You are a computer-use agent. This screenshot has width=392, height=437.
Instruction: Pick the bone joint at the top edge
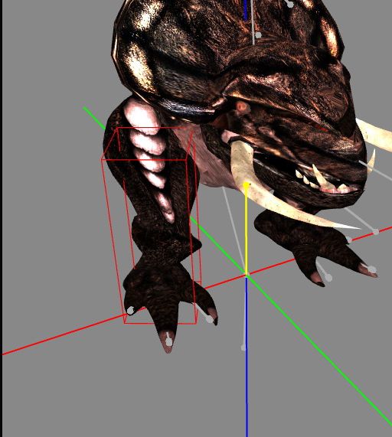coord(290,4)
